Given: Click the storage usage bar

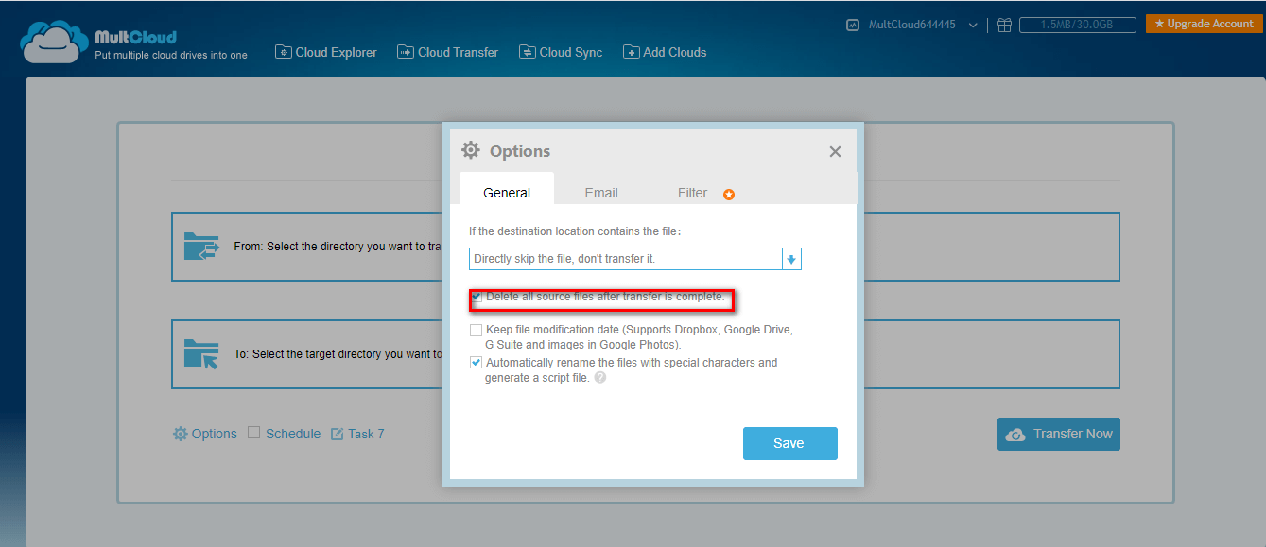Looking at the screenshot, I should [x=1077, y=25].
